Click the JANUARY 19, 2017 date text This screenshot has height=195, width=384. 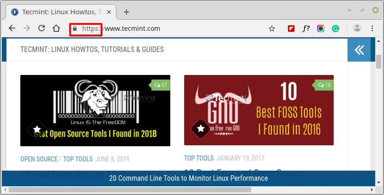point(240,158)
